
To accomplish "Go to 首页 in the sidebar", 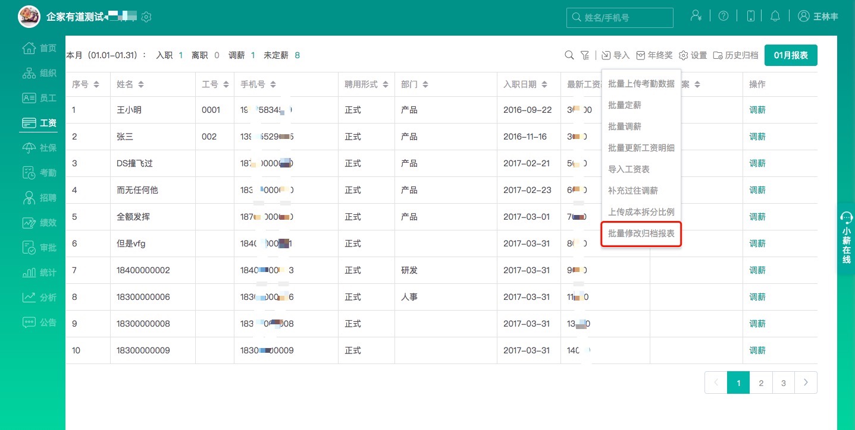I will [39, 48].
